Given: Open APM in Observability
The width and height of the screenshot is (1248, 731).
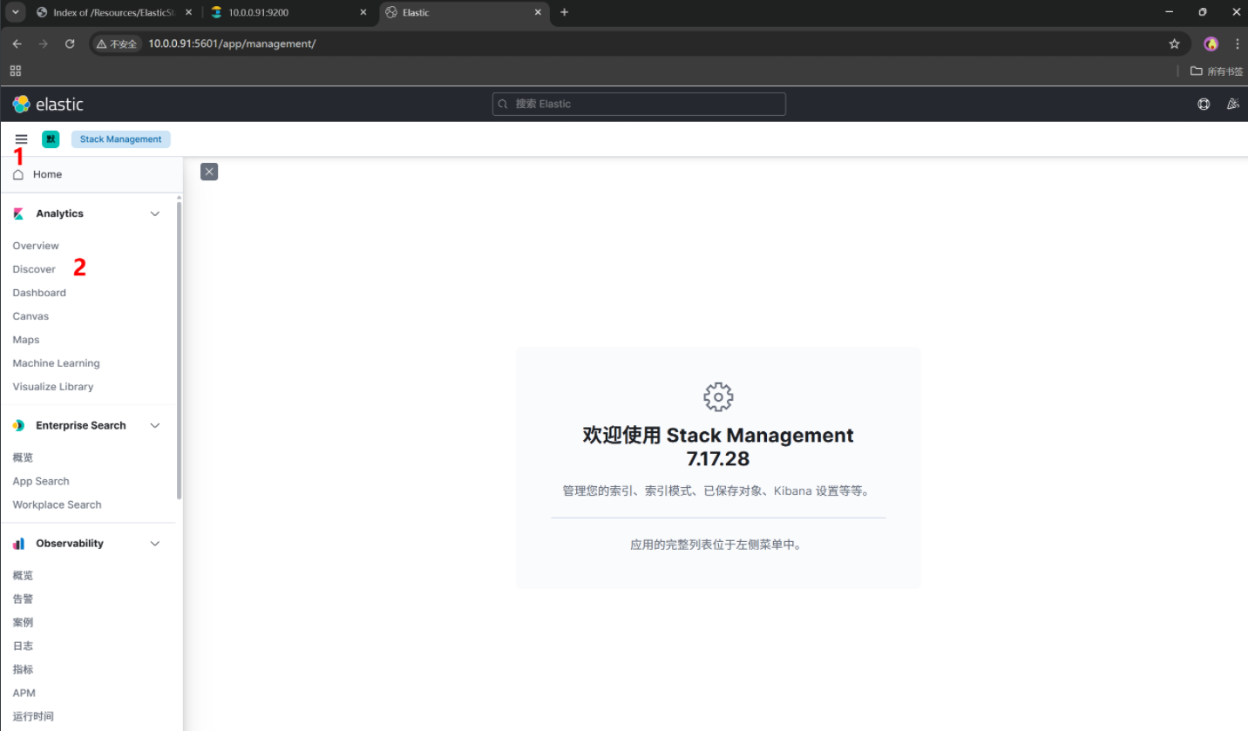Looking at the screenshot, I should (x=24, y=693).
